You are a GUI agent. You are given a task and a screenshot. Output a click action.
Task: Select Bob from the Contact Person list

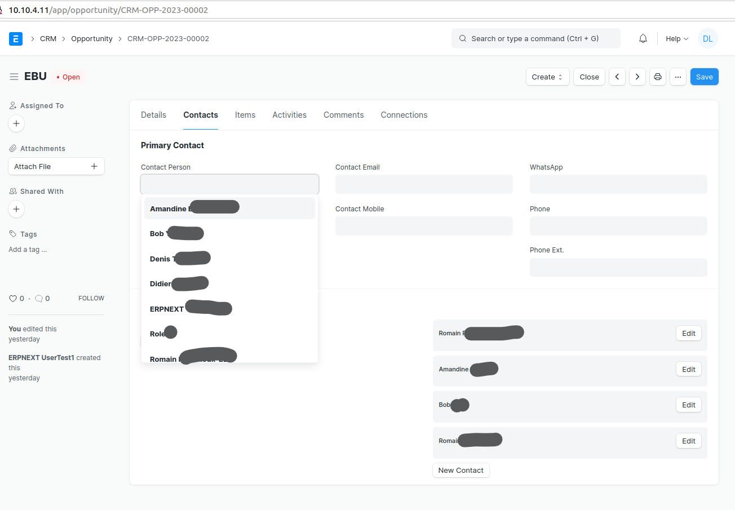(176, 233)
